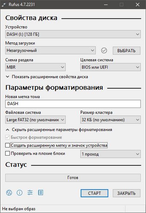Open the passes dropdown showing 1 проход
146x213 pixels.
(111, 154)
